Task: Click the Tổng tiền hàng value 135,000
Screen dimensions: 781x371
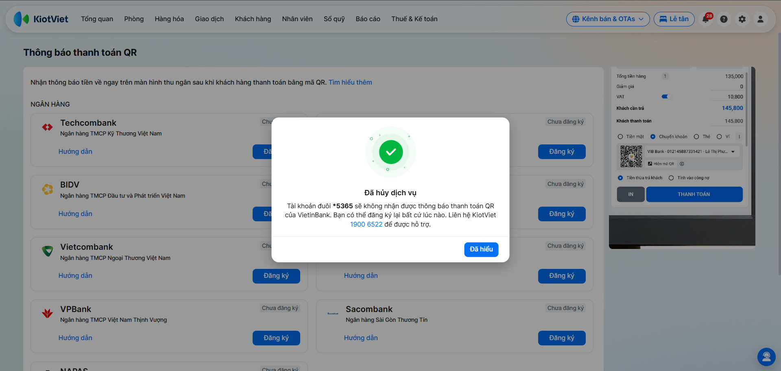Action: [x=734, y=76]
